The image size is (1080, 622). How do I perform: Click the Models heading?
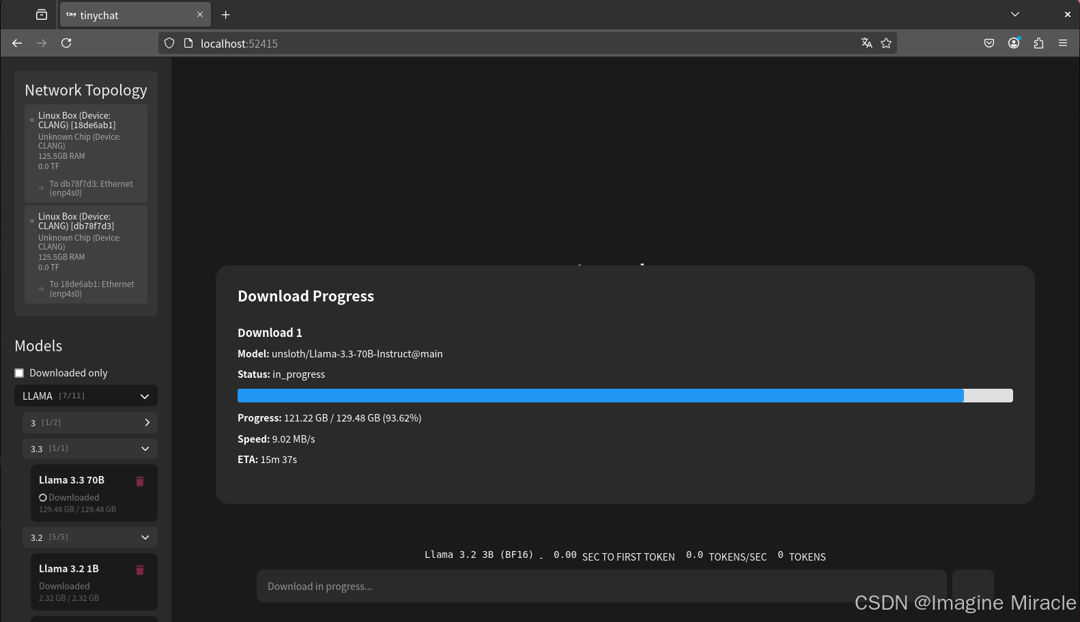(x=38, y=346)
